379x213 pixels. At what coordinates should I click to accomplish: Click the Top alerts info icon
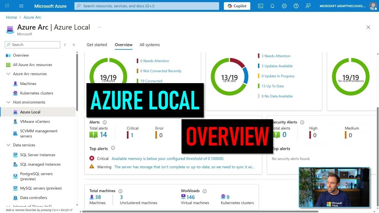tap(113, 148)
